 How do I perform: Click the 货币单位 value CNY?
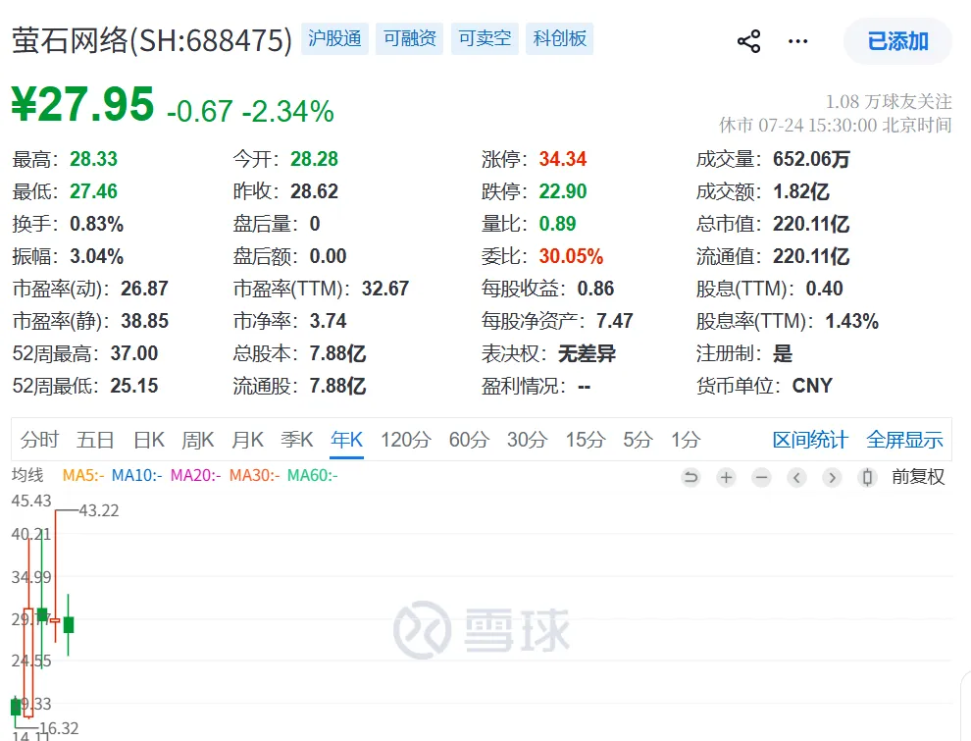point(812,386)
